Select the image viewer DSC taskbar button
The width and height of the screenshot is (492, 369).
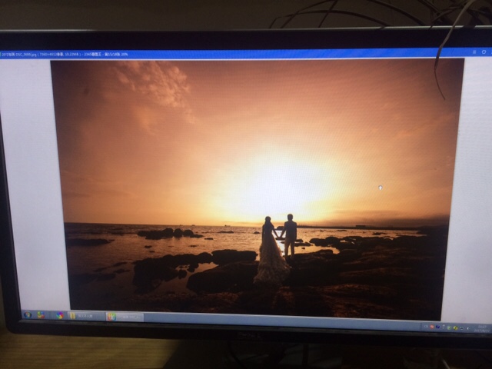(x=125, y=317)
